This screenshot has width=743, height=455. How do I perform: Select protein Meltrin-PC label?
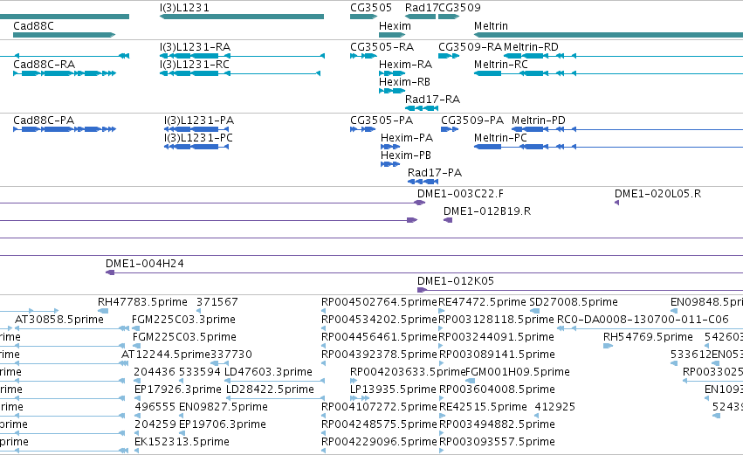point(501,138)
